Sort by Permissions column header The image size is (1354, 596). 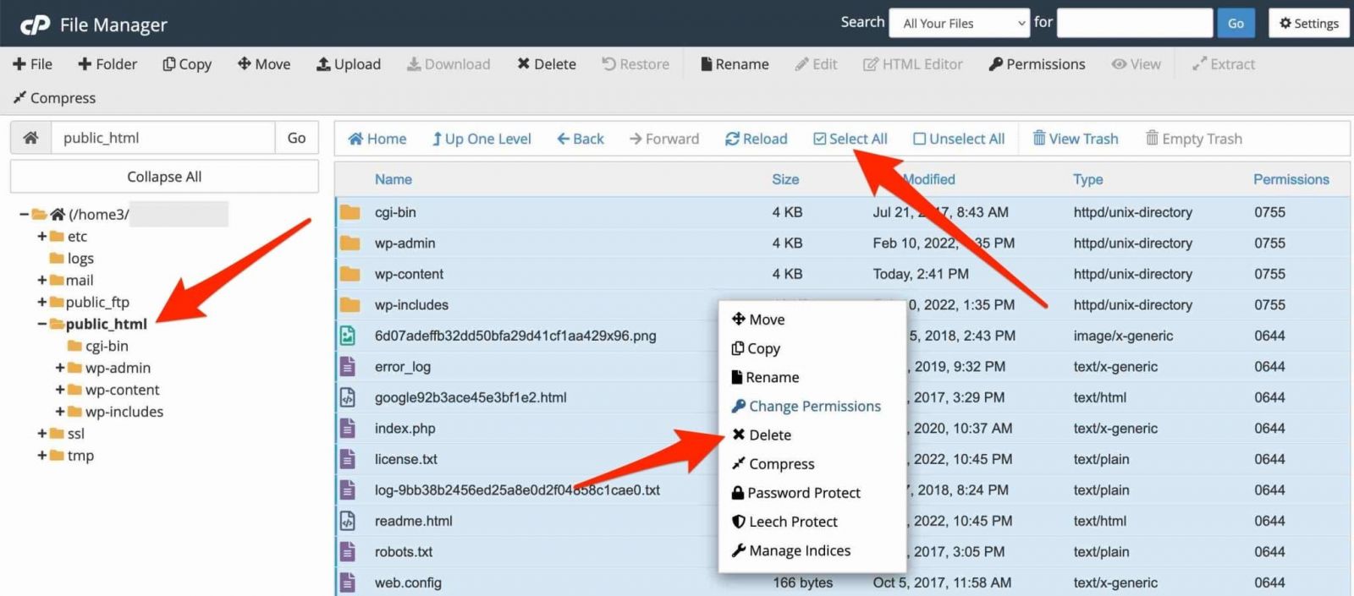pos(1291,180)
